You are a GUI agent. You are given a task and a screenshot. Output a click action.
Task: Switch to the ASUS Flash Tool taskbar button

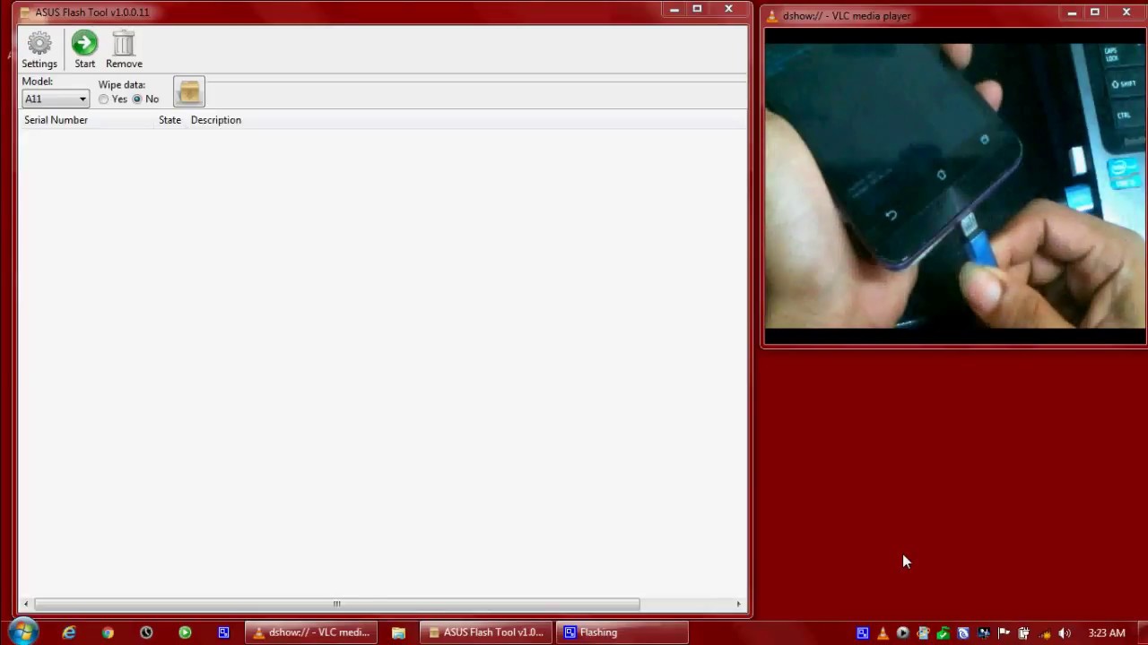pyautogui.click(x=486, y=632)
